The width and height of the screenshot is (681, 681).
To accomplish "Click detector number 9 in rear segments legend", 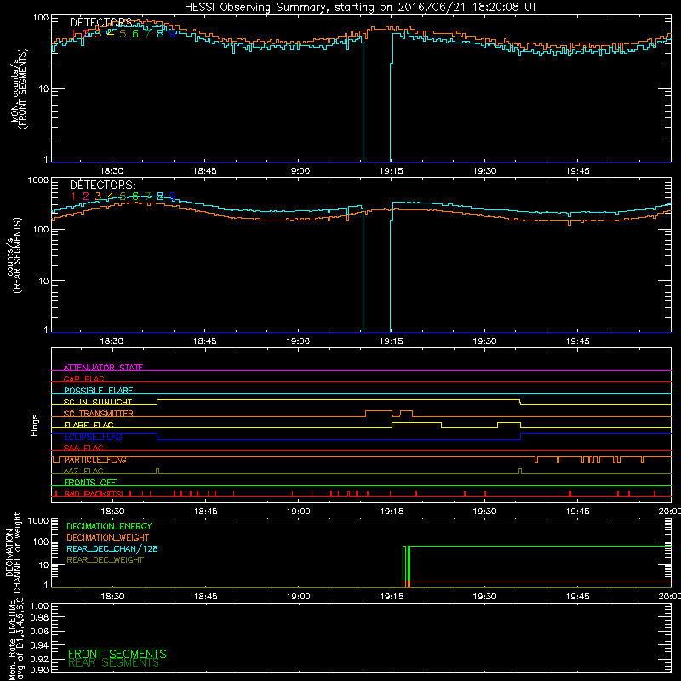I will coord(173,197).
